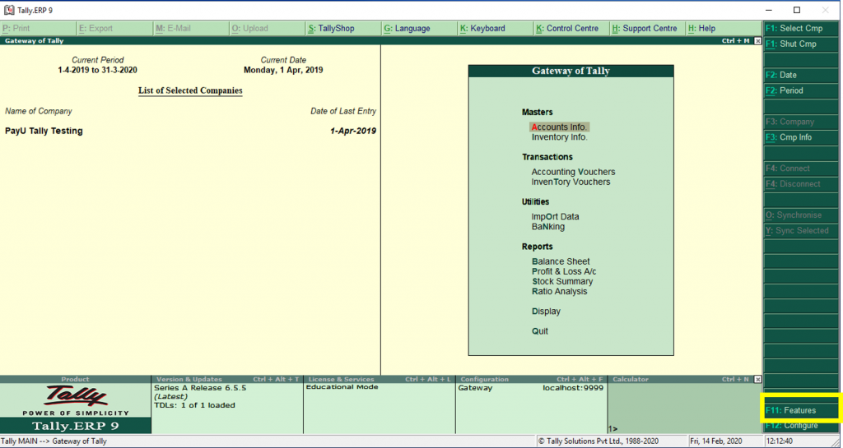The image size is (843, 448).
Task: Click F4: Connect button
Action: tap(800, 169)
